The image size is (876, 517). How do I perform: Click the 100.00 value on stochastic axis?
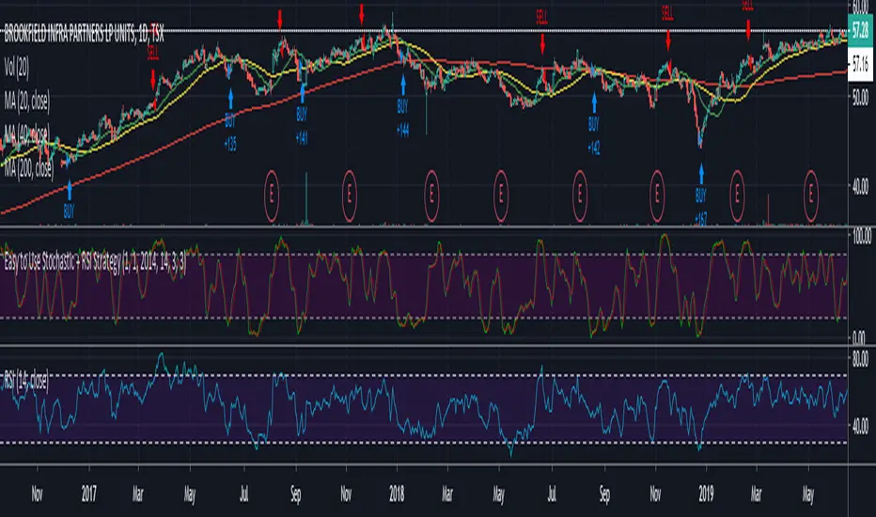click(862, 237)
